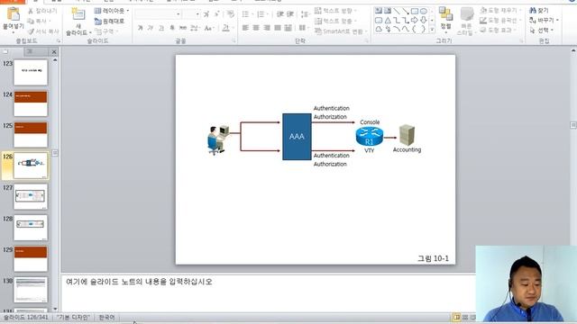Open the Font dialog launcher
This screenshot has height=324, width=577.
[234, 40]
